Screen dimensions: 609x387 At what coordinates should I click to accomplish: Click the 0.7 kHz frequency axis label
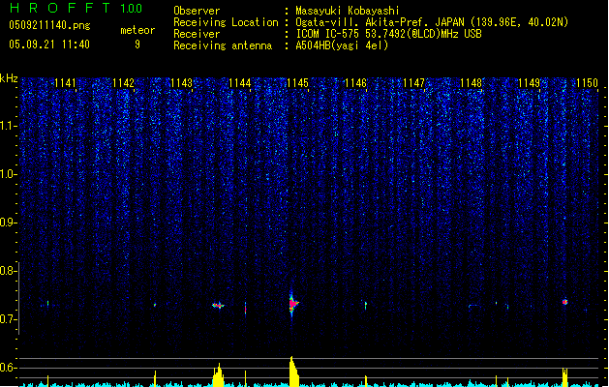tap(9, 319)
